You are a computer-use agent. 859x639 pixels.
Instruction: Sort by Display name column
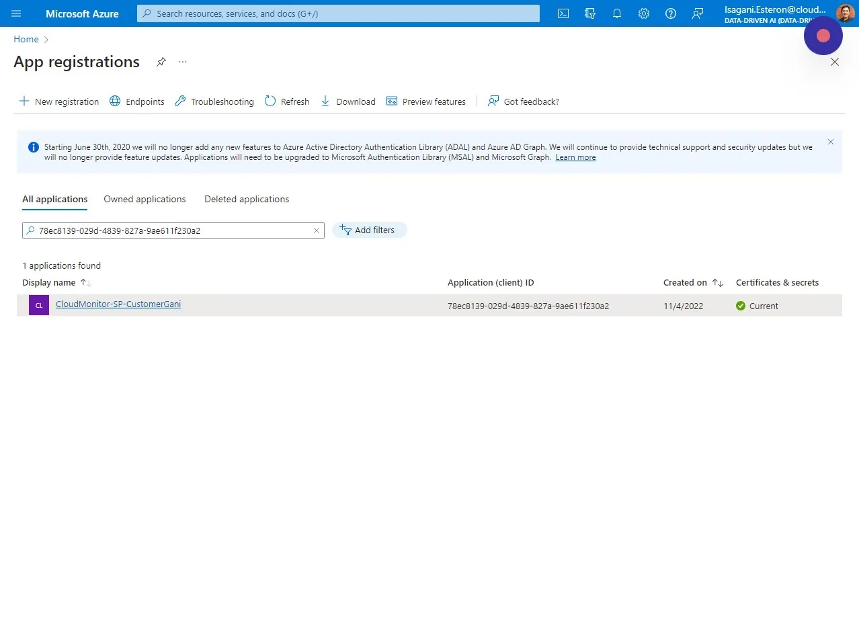(56, 283)
